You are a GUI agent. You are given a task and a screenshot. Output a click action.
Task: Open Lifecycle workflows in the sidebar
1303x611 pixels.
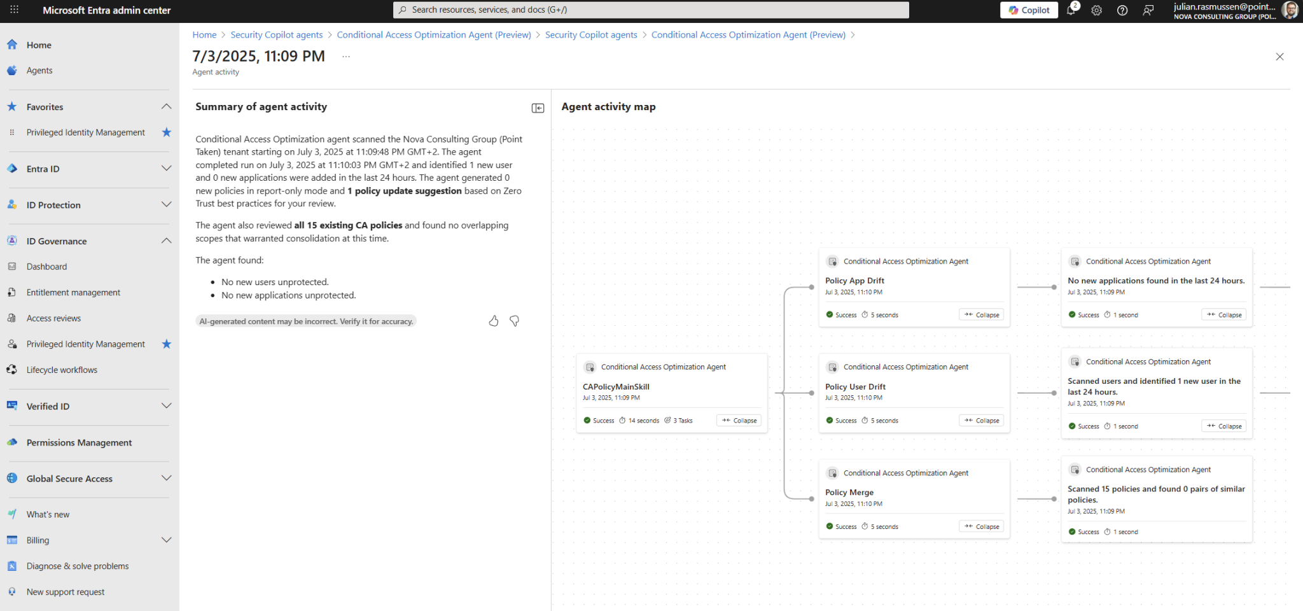pos(62,369)
